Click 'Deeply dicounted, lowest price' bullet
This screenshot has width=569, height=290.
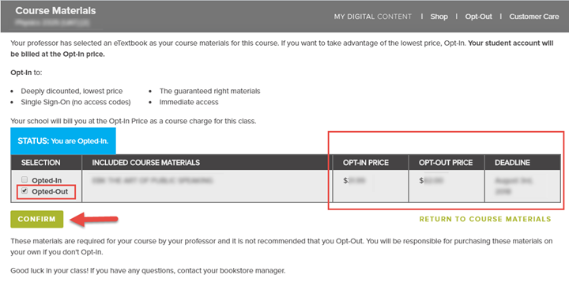click(x=71, y=91)
